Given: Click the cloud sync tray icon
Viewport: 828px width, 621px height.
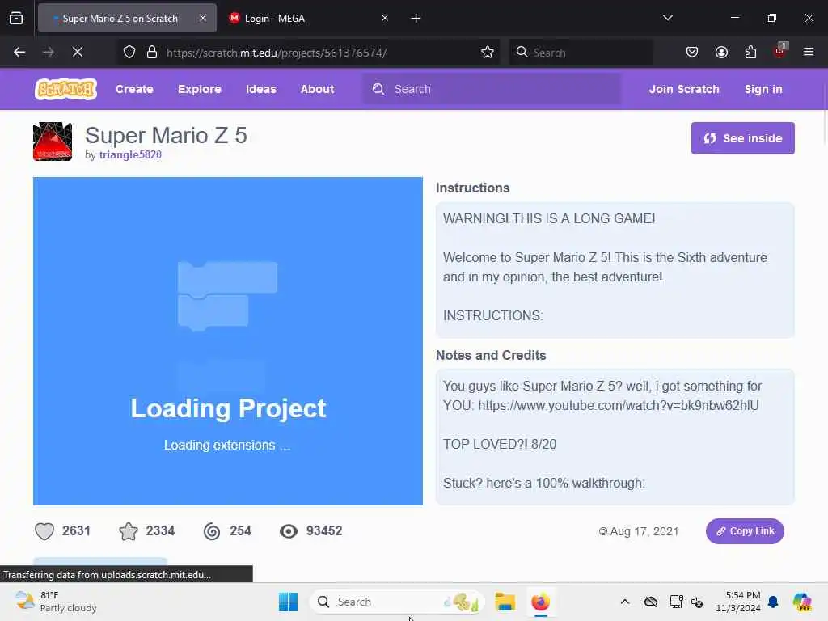Looking at the screenshot, I should click(x=651, y=602).
